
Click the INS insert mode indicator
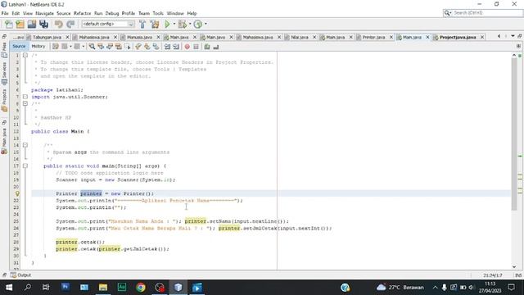(x=518, y=275)
